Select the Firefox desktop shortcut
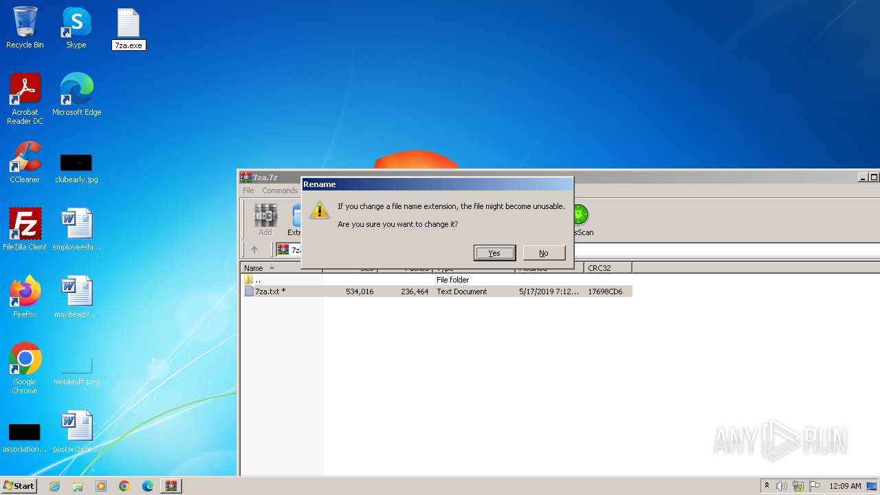880x495 pixels. click(25, 297)
